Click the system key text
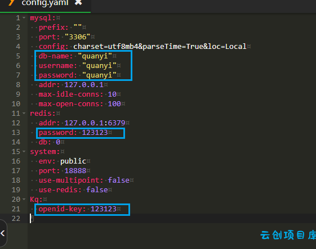Screen dimensions: 316x249 tap(45, 152)
